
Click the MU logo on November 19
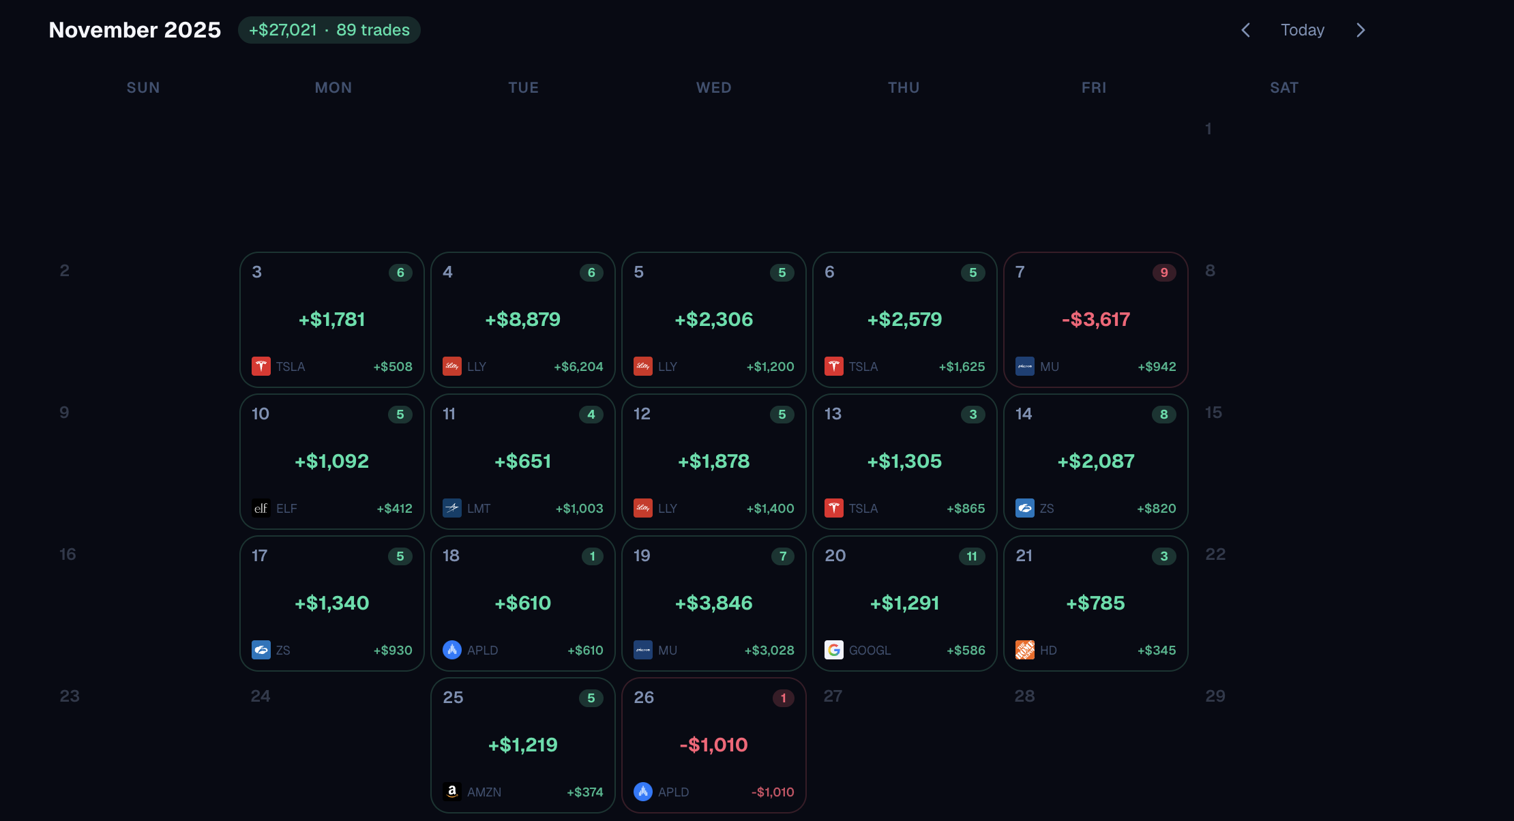click(643, 650)
